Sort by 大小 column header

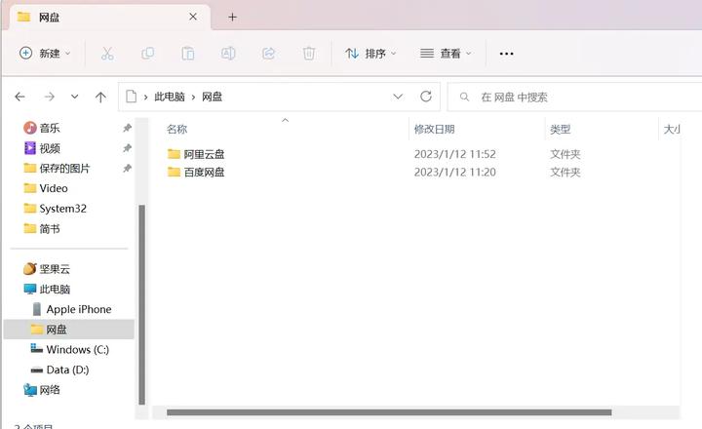click(672, 129)
